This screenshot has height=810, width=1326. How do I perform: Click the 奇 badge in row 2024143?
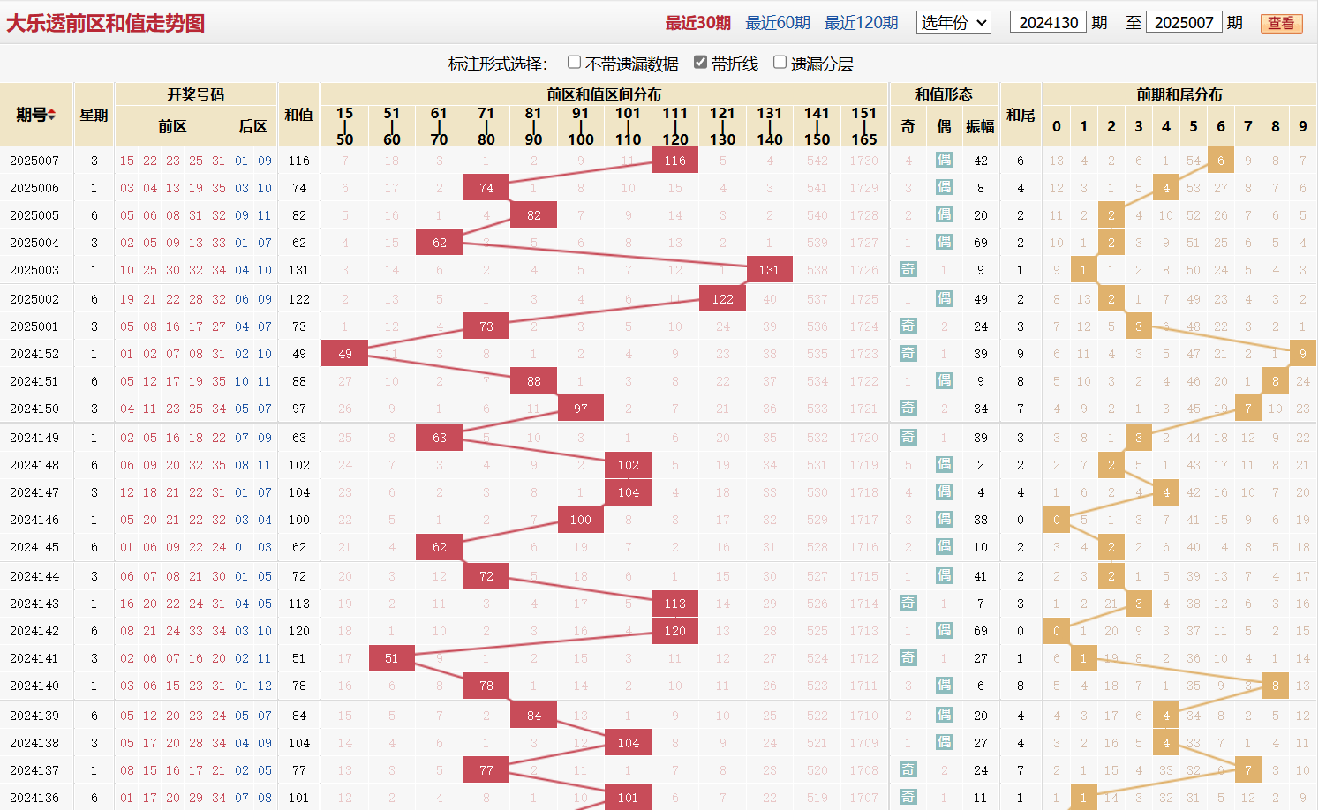point(908,604)
